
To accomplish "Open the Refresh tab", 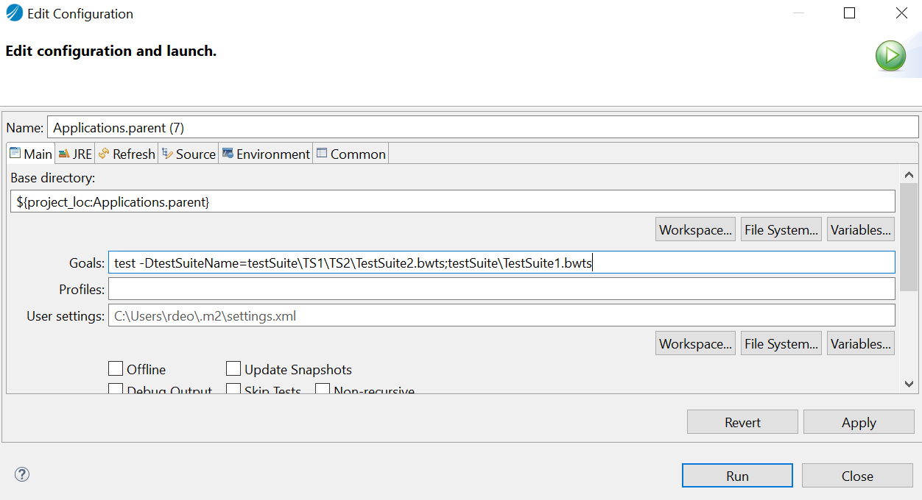I will [127, 154].
